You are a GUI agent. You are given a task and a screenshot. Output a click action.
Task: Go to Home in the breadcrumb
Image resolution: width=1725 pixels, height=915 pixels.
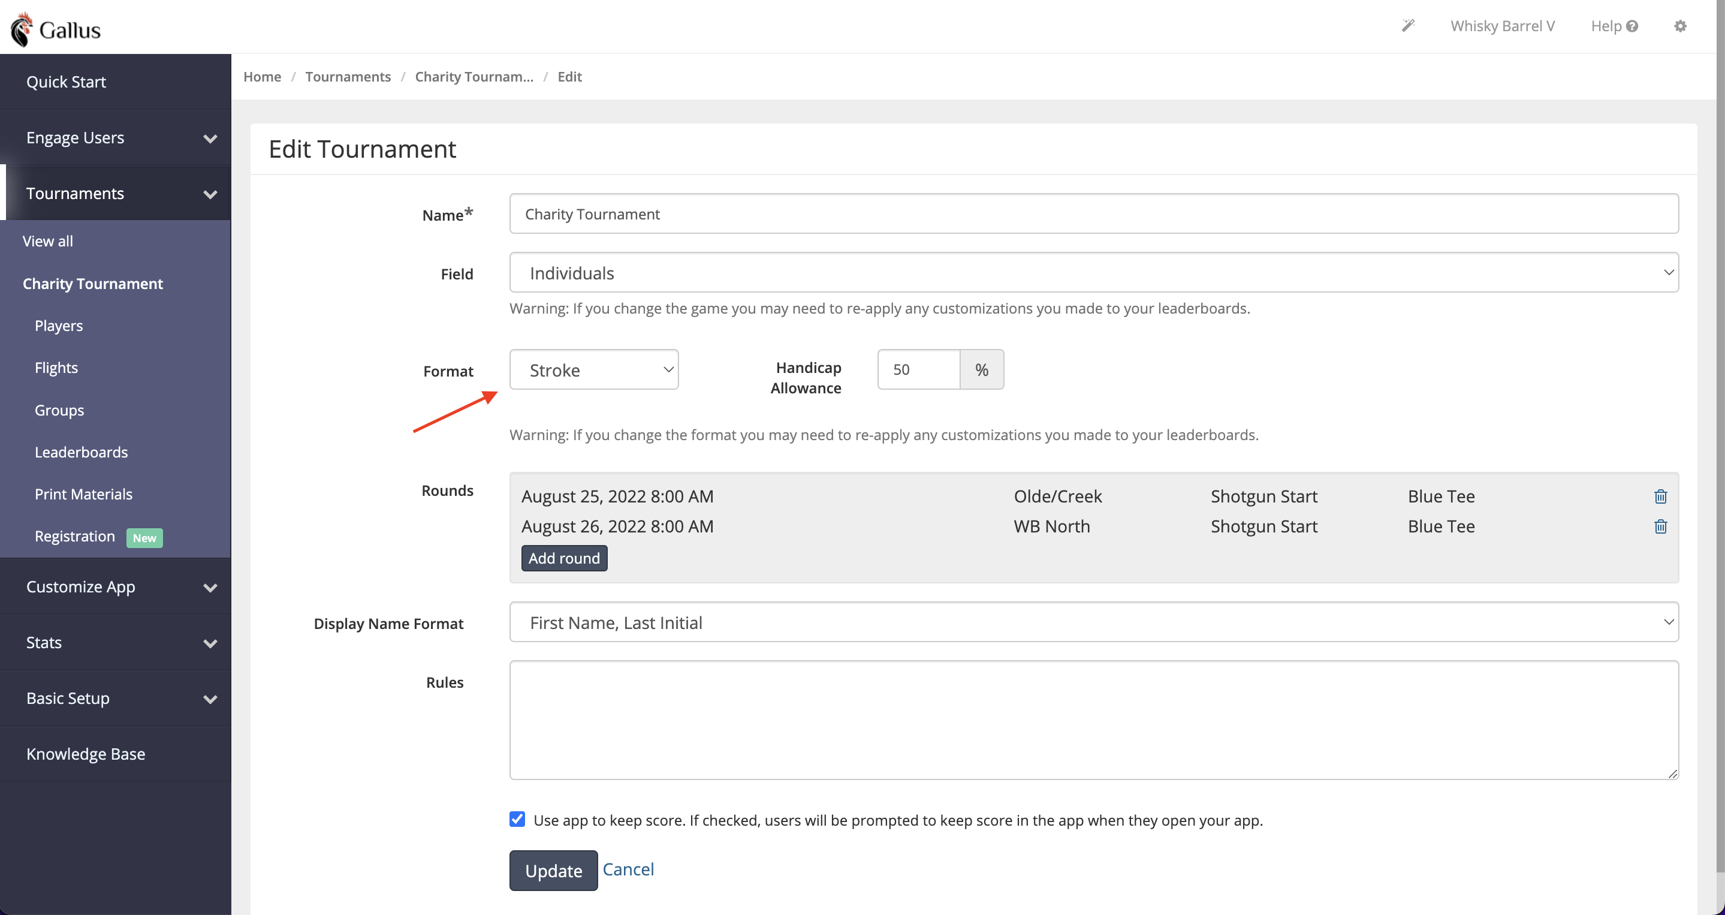pos(262,76)
